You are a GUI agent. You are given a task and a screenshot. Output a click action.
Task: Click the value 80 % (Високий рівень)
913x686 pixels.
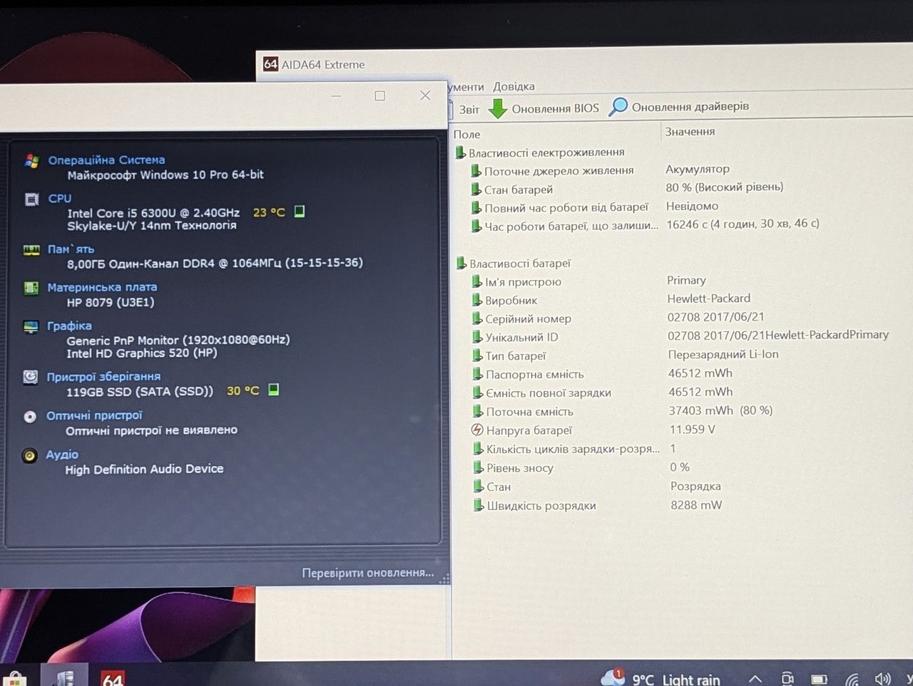725,187
